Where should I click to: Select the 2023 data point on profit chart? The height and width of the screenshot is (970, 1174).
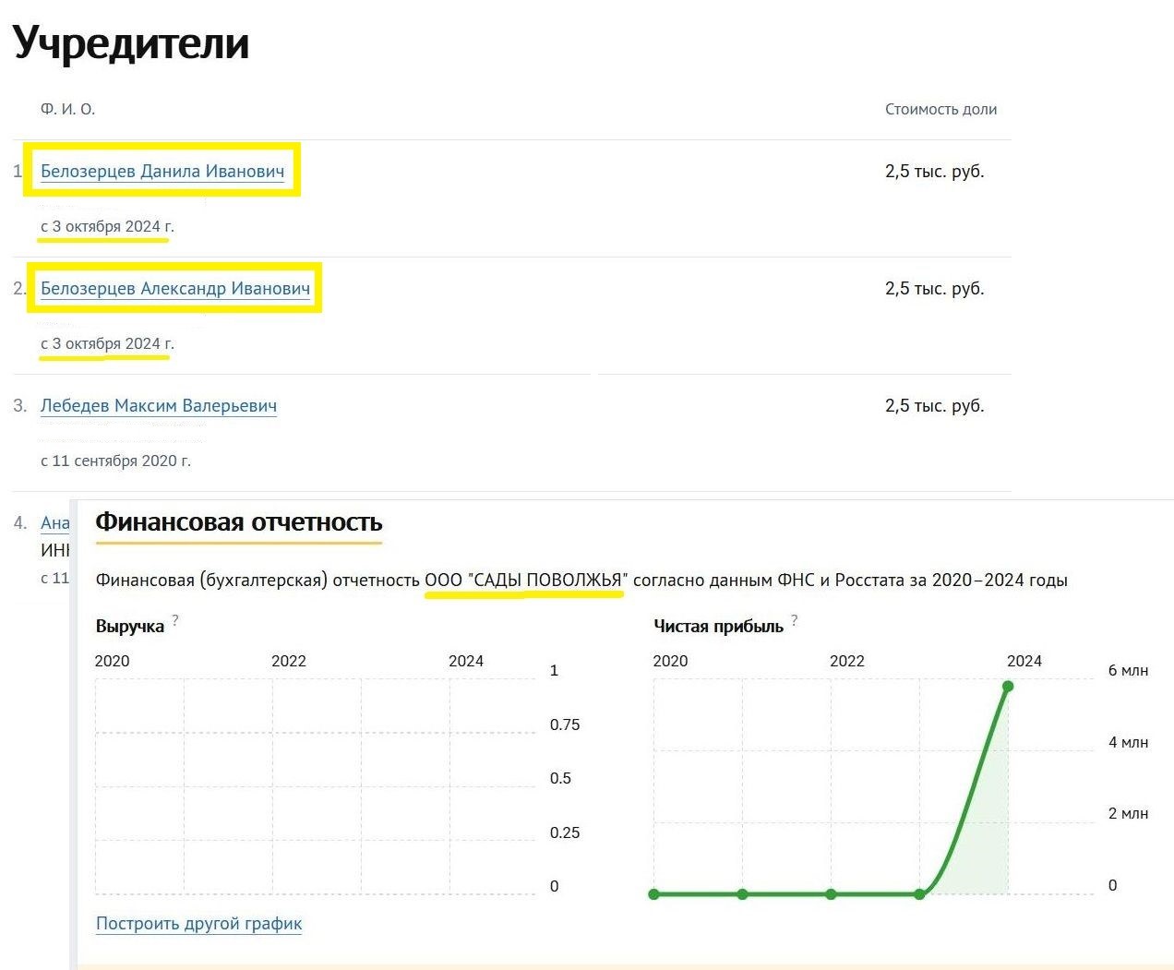919,894
